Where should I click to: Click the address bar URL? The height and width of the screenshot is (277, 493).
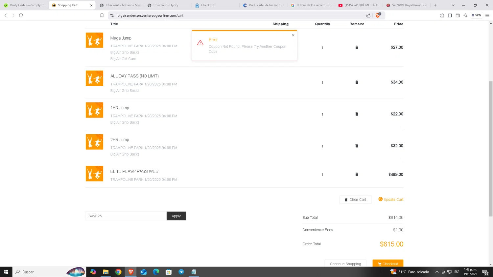point(150,15)
